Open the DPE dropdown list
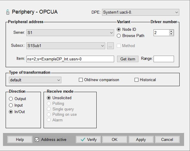 [x=176, y=12]
